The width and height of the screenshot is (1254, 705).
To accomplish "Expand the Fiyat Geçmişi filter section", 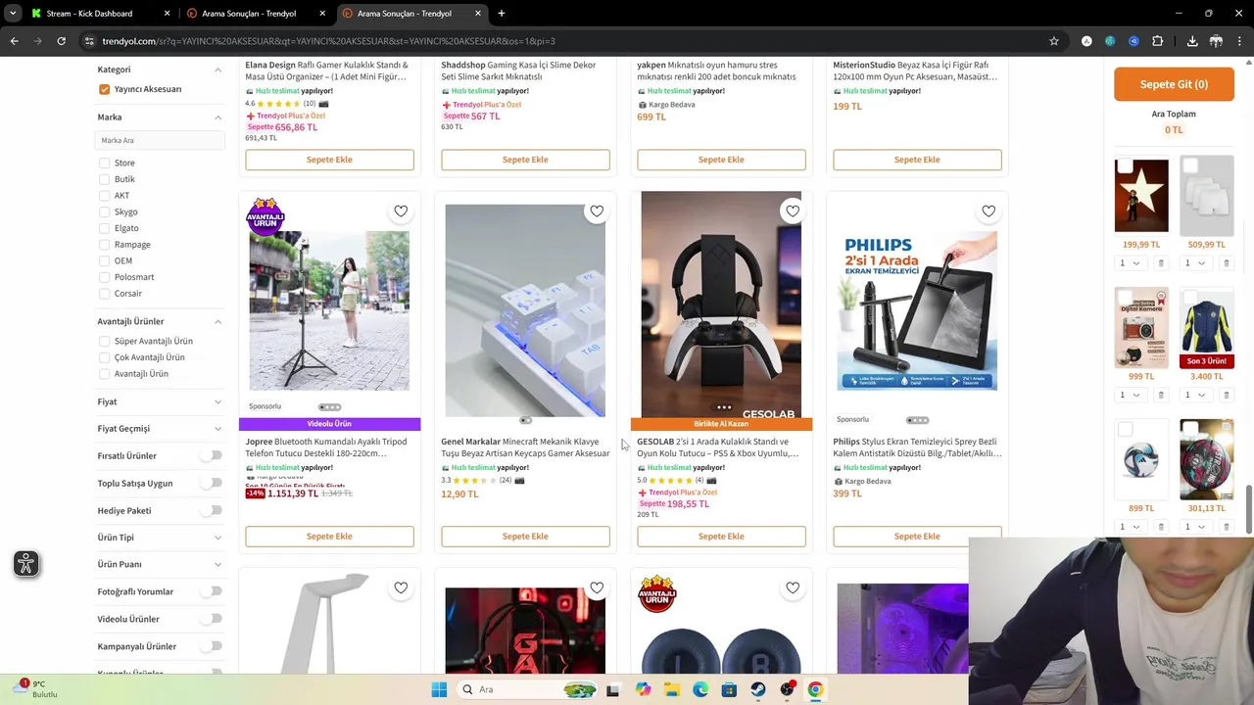I will coord(217,428).
